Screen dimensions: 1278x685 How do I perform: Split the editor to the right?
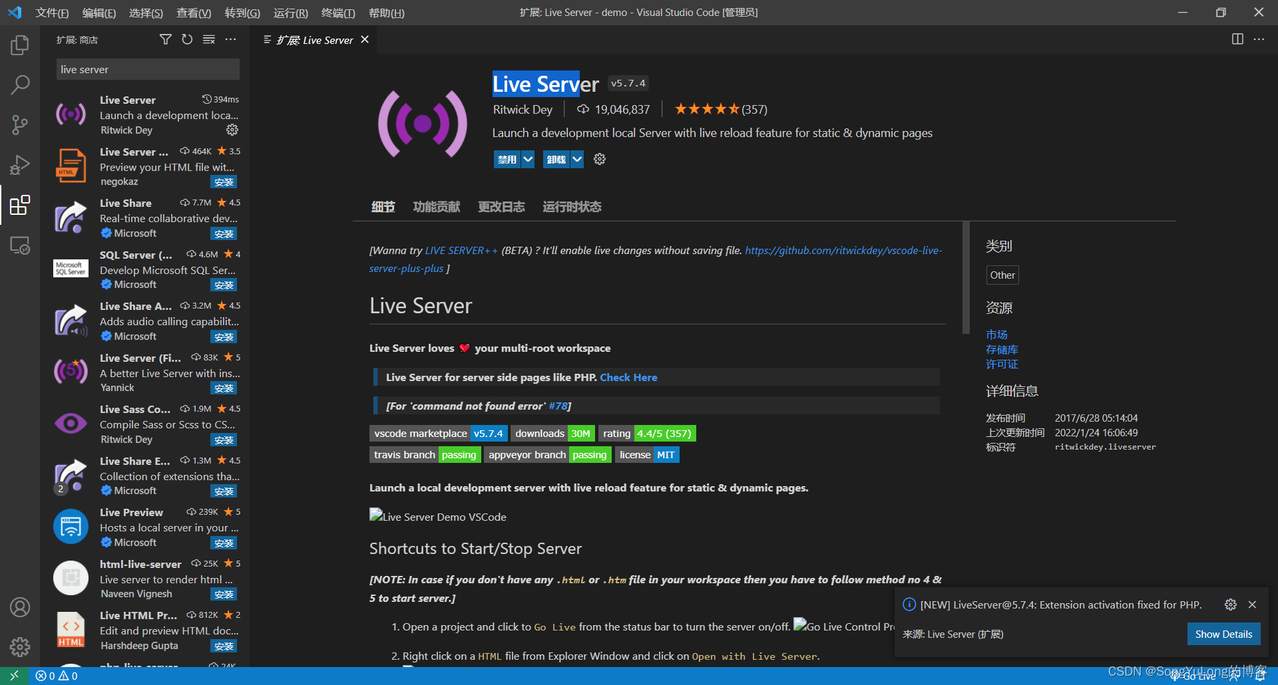pyautogui.click(x=1237, y=39)
